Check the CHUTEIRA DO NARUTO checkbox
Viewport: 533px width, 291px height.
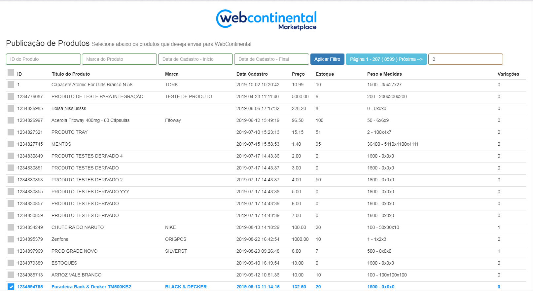pyautogui.click(x=11, y=227)
